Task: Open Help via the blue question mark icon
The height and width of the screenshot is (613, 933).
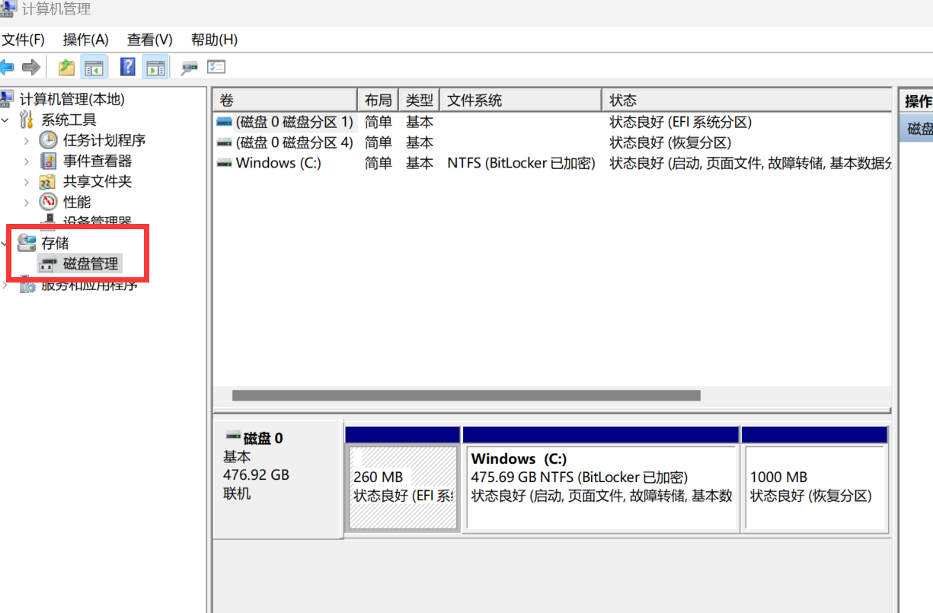Action: pos(128,68)
